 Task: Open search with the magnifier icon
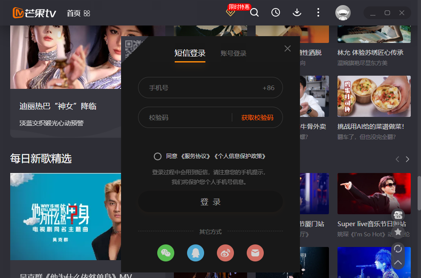(x=254, y=13)
